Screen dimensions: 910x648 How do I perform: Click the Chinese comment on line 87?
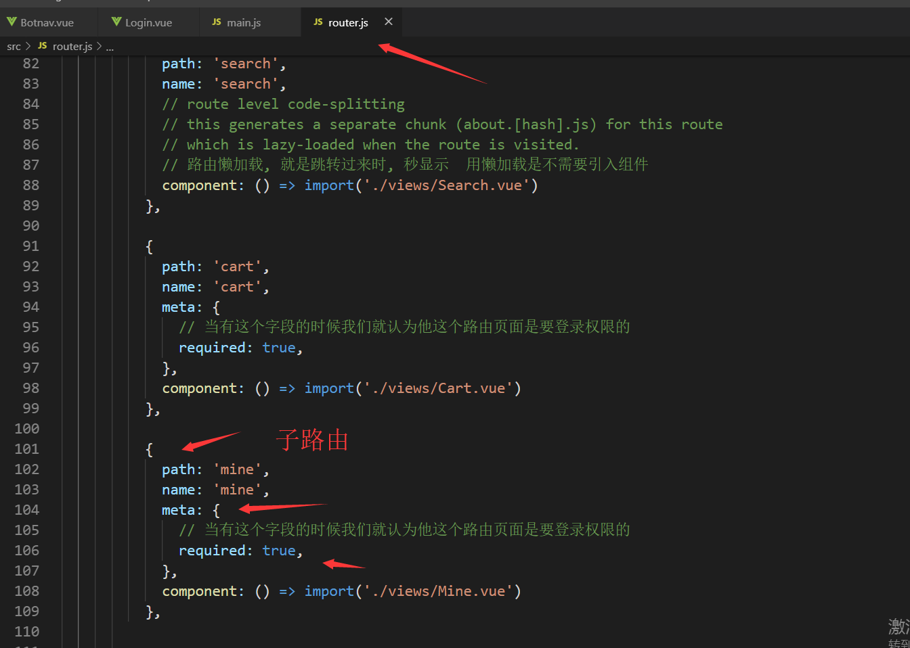tap(405, 164)
